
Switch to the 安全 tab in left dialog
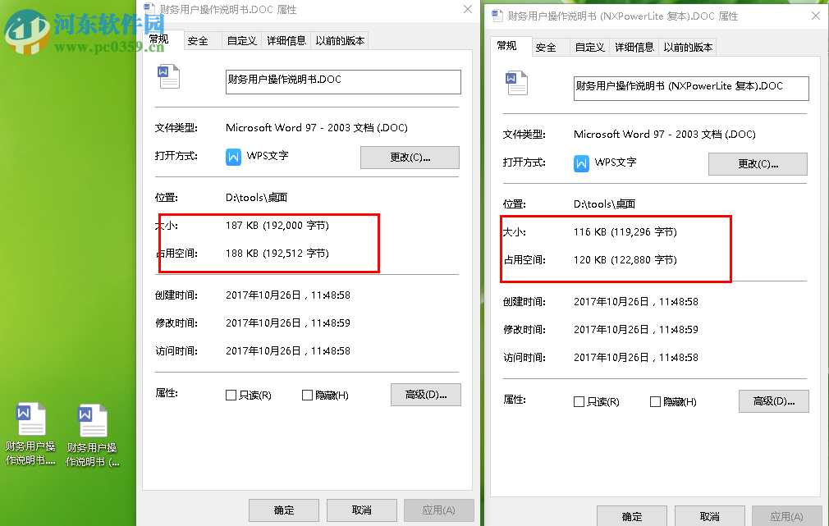(200, 39)
